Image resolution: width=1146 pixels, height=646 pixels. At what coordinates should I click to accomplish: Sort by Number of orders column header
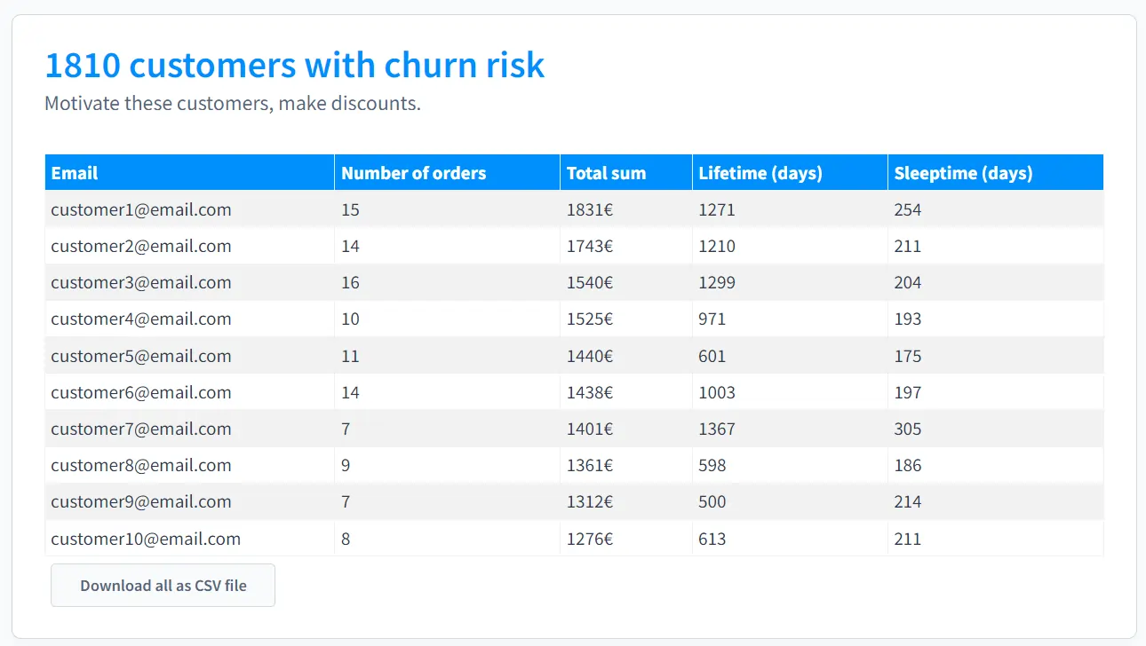point(447,173)
